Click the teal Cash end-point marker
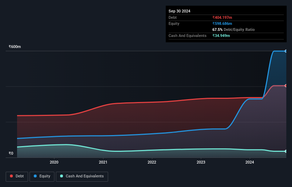This screenshot has height=187, width=292. [x=286, y=151]
